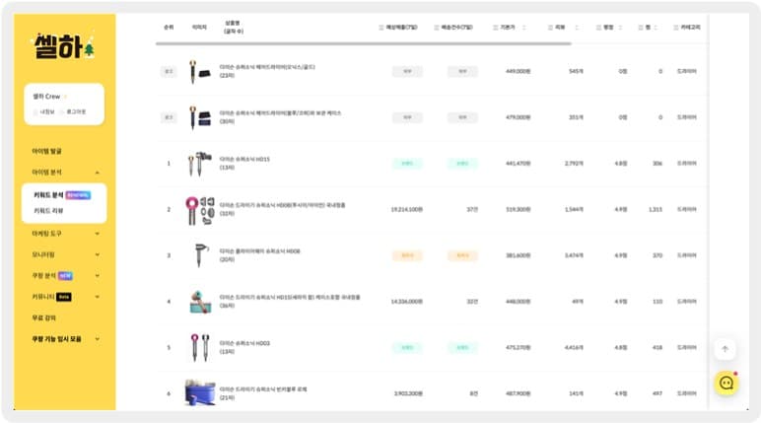761x423 pixels.
Task: Click the handle icon before 카테고리 header
Action: (675, 28)
